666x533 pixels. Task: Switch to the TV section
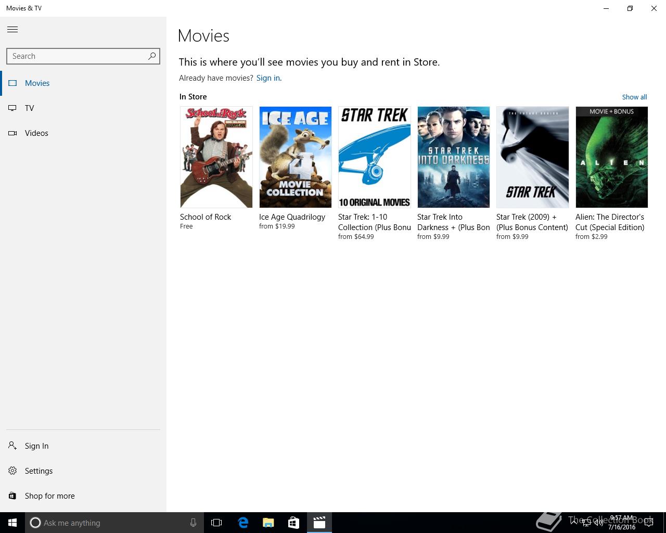tap(30, 108)
